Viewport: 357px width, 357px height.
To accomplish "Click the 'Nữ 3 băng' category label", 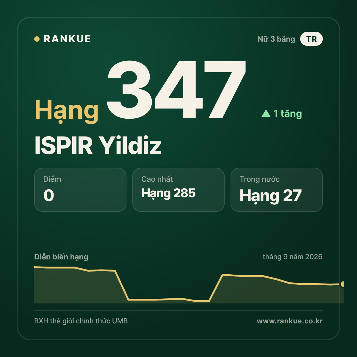I will click(x=276, y=39).
